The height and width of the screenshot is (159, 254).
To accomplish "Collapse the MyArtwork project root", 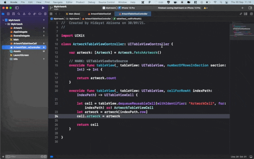I will pos(3,20).
